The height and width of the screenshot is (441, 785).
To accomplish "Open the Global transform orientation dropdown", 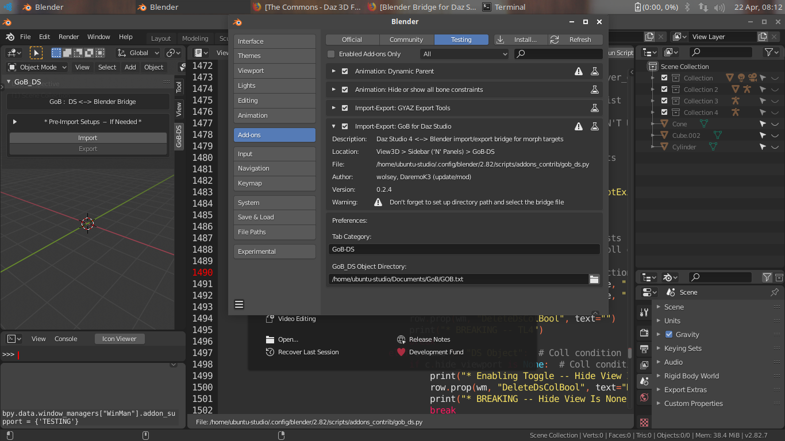I will click(x=138, y=53).
